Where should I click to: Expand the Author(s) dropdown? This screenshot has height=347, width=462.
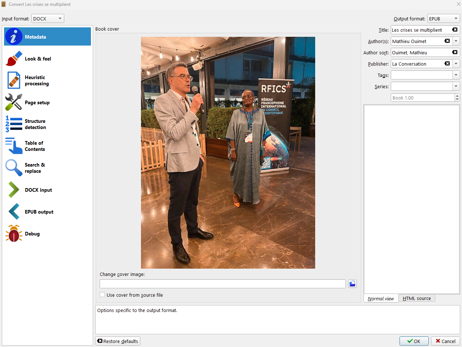tap(456, 41)
